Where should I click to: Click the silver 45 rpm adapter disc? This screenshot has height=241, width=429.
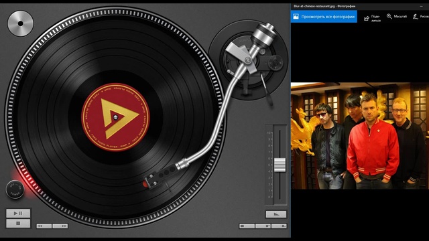(21, 23)
